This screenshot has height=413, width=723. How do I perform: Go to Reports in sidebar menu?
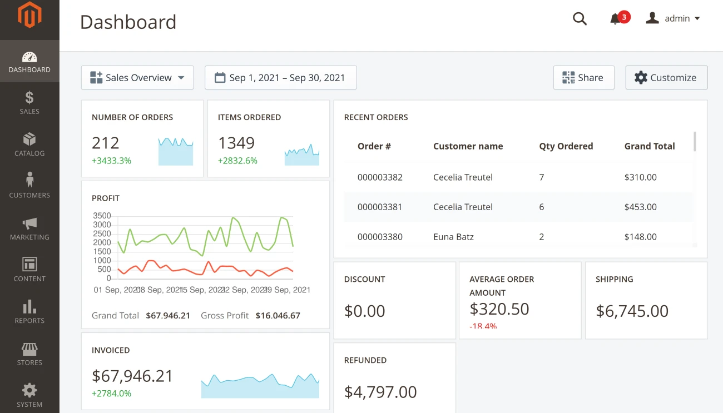pyautogui.click(x=29, y=311)
